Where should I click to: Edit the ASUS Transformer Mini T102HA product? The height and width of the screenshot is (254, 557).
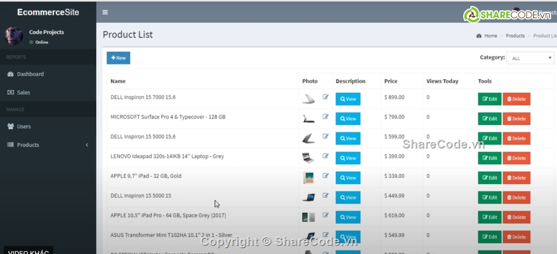[490, 237]
